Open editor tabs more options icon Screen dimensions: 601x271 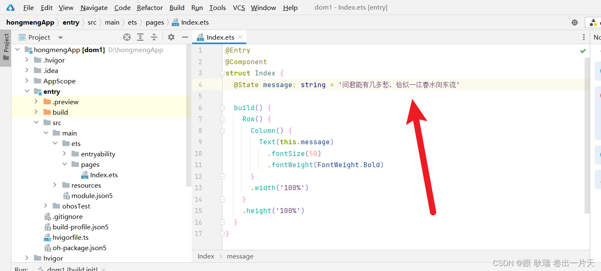(x=584, y=37)
